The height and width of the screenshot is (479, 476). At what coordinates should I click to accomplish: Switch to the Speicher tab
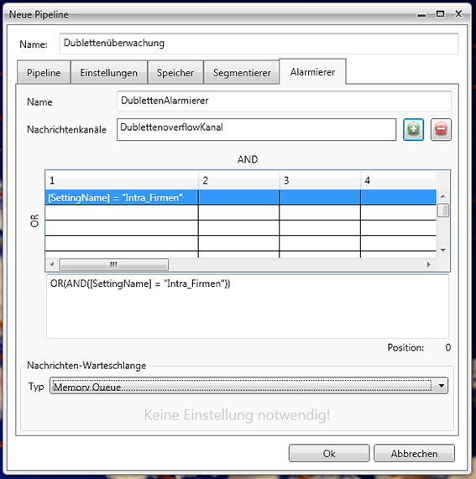pos(175,73)
